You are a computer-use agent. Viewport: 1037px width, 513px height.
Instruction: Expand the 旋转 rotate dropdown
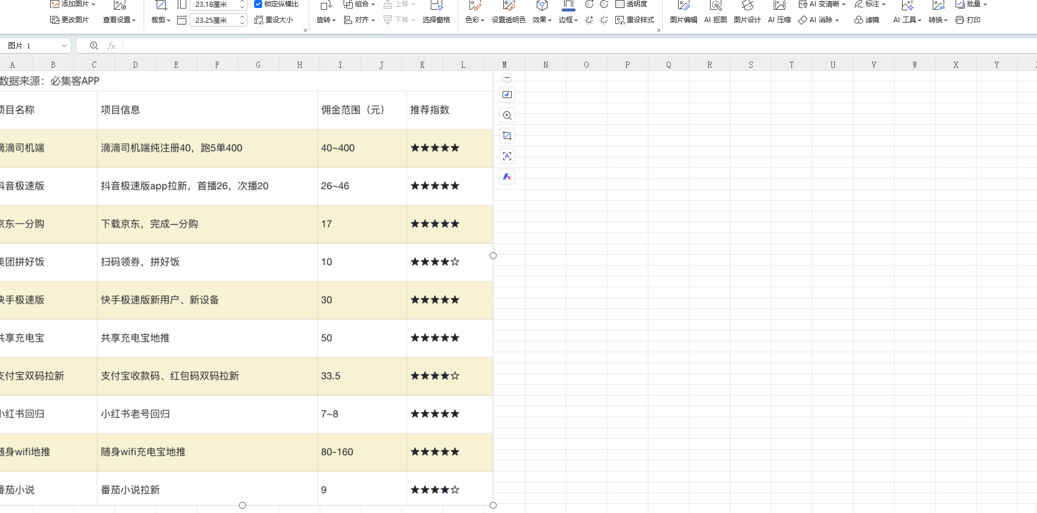(x=326, y=19)
